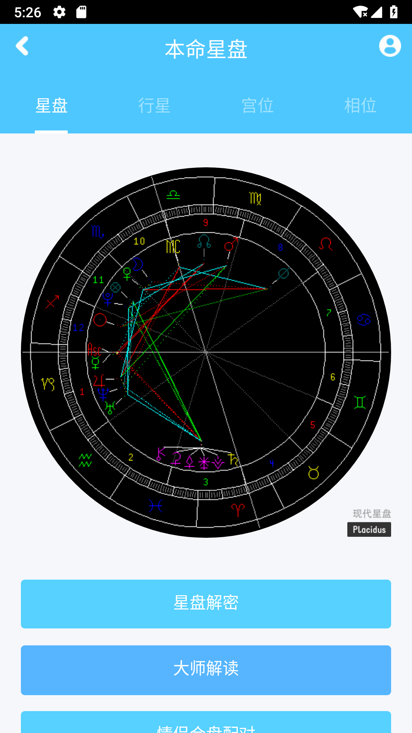Image resolution: width=412 pixels, height=733 pixels.
Task: Tap the red Jupiter symbol
Action: pyautogui.click(x=99, y=380)
